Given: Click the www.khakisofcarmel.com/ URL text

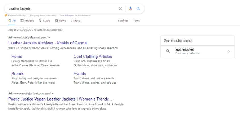Looking at the screenshot, I should (31, 38).
